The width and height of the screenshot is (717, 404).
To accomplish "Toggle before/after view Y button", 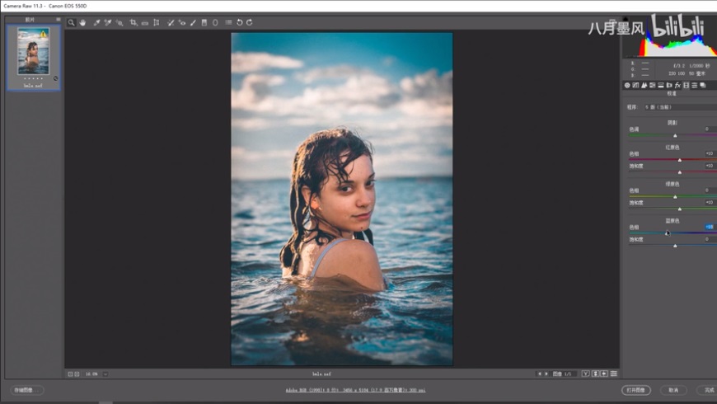I will (585, 373).
